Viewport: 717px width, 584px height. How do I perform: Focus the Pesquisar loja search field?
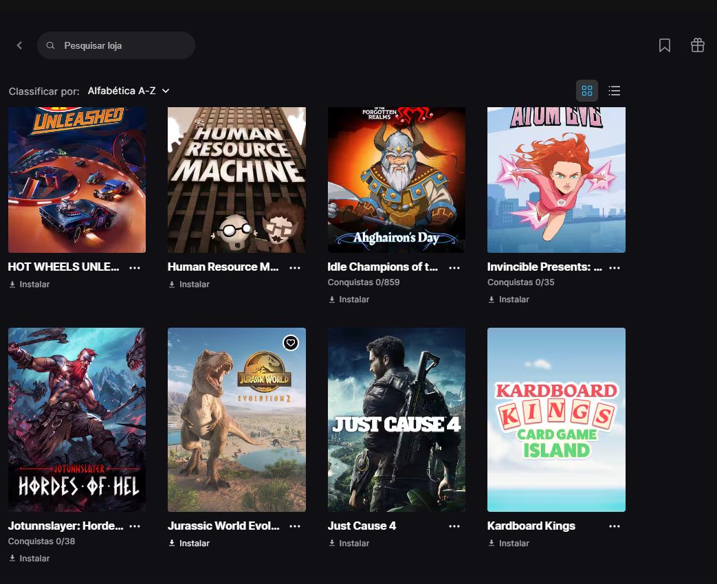pyautogui.click(x=116, y=45)
